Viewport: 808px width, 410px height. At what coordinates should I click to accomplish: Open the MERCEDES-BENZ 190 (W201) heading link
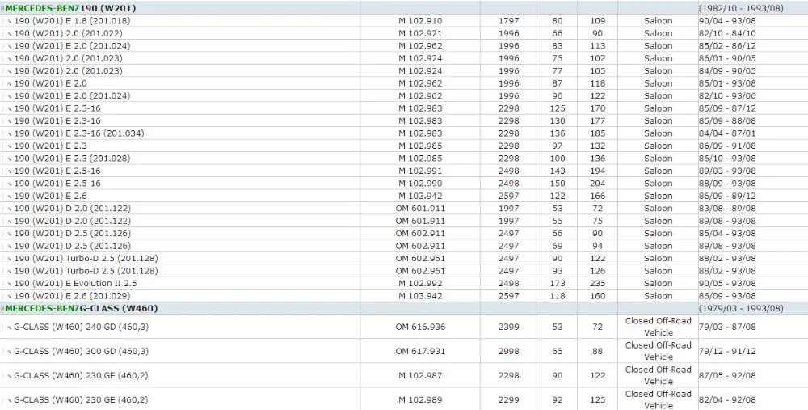point(70,8)
